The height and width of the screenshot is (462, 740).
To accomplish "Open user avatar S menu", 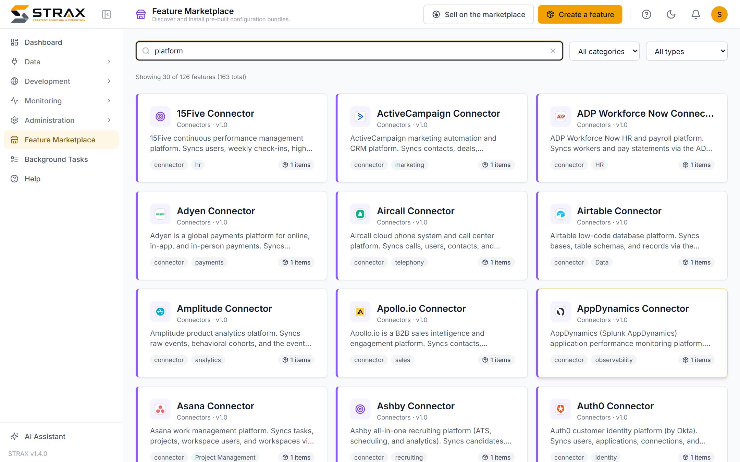I will 719,14.
